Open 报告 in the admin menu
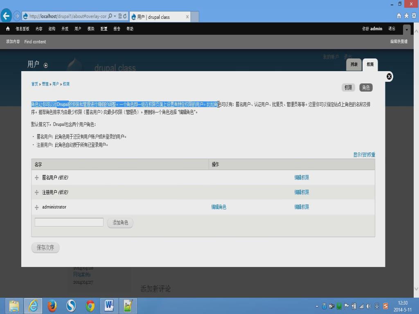Viewport: 419px width, 314px height. 117,29
